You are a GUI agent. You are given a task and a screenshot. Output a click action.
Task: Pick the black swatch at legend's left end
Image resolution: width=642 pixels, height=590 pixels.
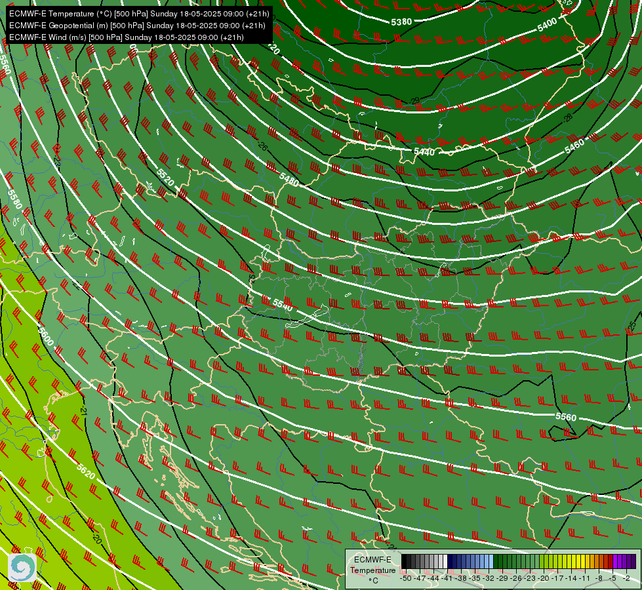[404, 561]
